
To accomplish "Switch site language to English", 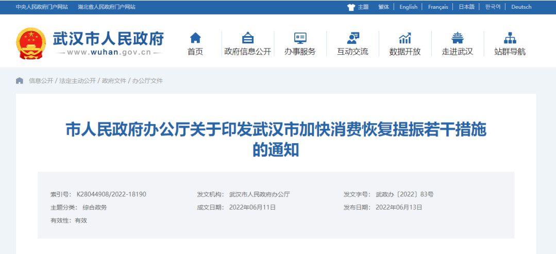I will (408, 7).
